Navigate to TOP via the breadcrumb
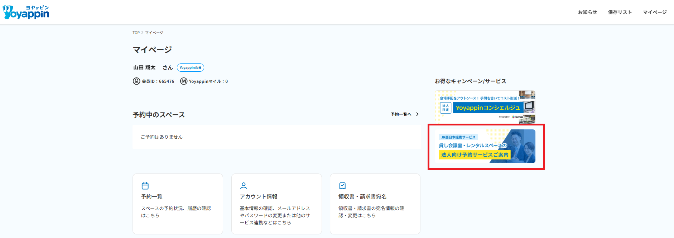Screen dimensions: 674x238 pos(136,33)
